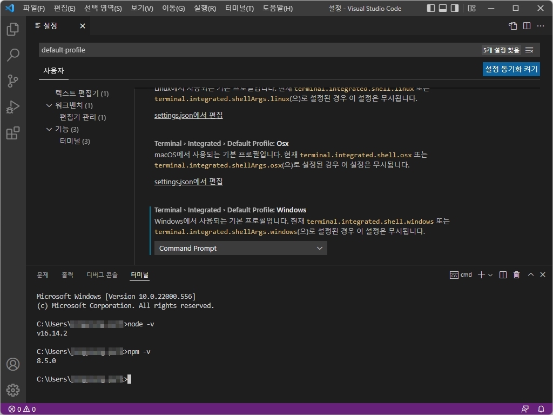Click 8.5.0 output in terminal
This screenshot has height=415, width=553.
[46, 360]
